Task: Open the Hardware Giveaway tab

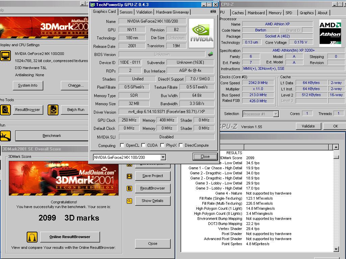Action: (x=172, y=12)
